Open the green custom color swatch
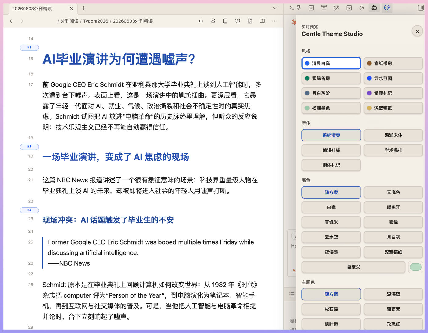Image resolution: width=428 pixels, height=333 pixels. pyautogui.click(x=415, y=267)
